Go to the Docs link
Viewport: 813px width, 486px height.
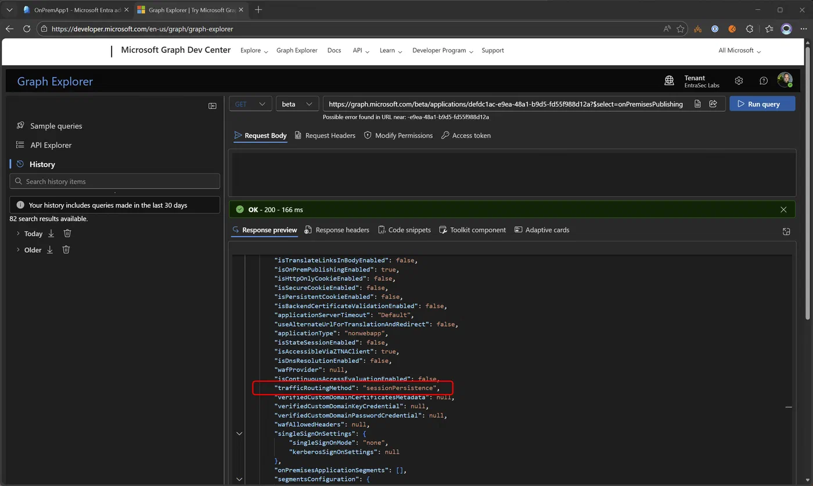[x=334, y=51]
